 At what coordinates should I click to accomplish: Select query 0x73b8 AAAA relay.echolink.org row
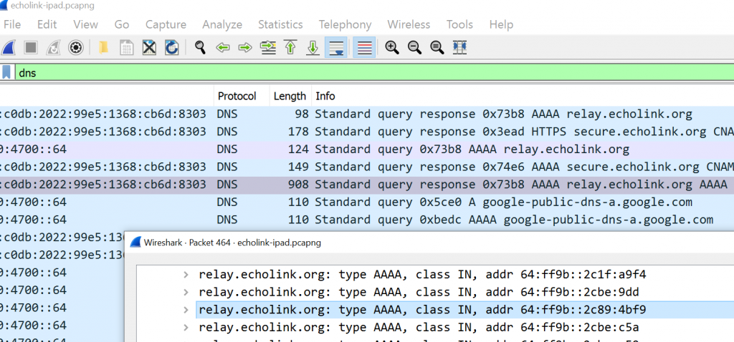click(367, 150)
